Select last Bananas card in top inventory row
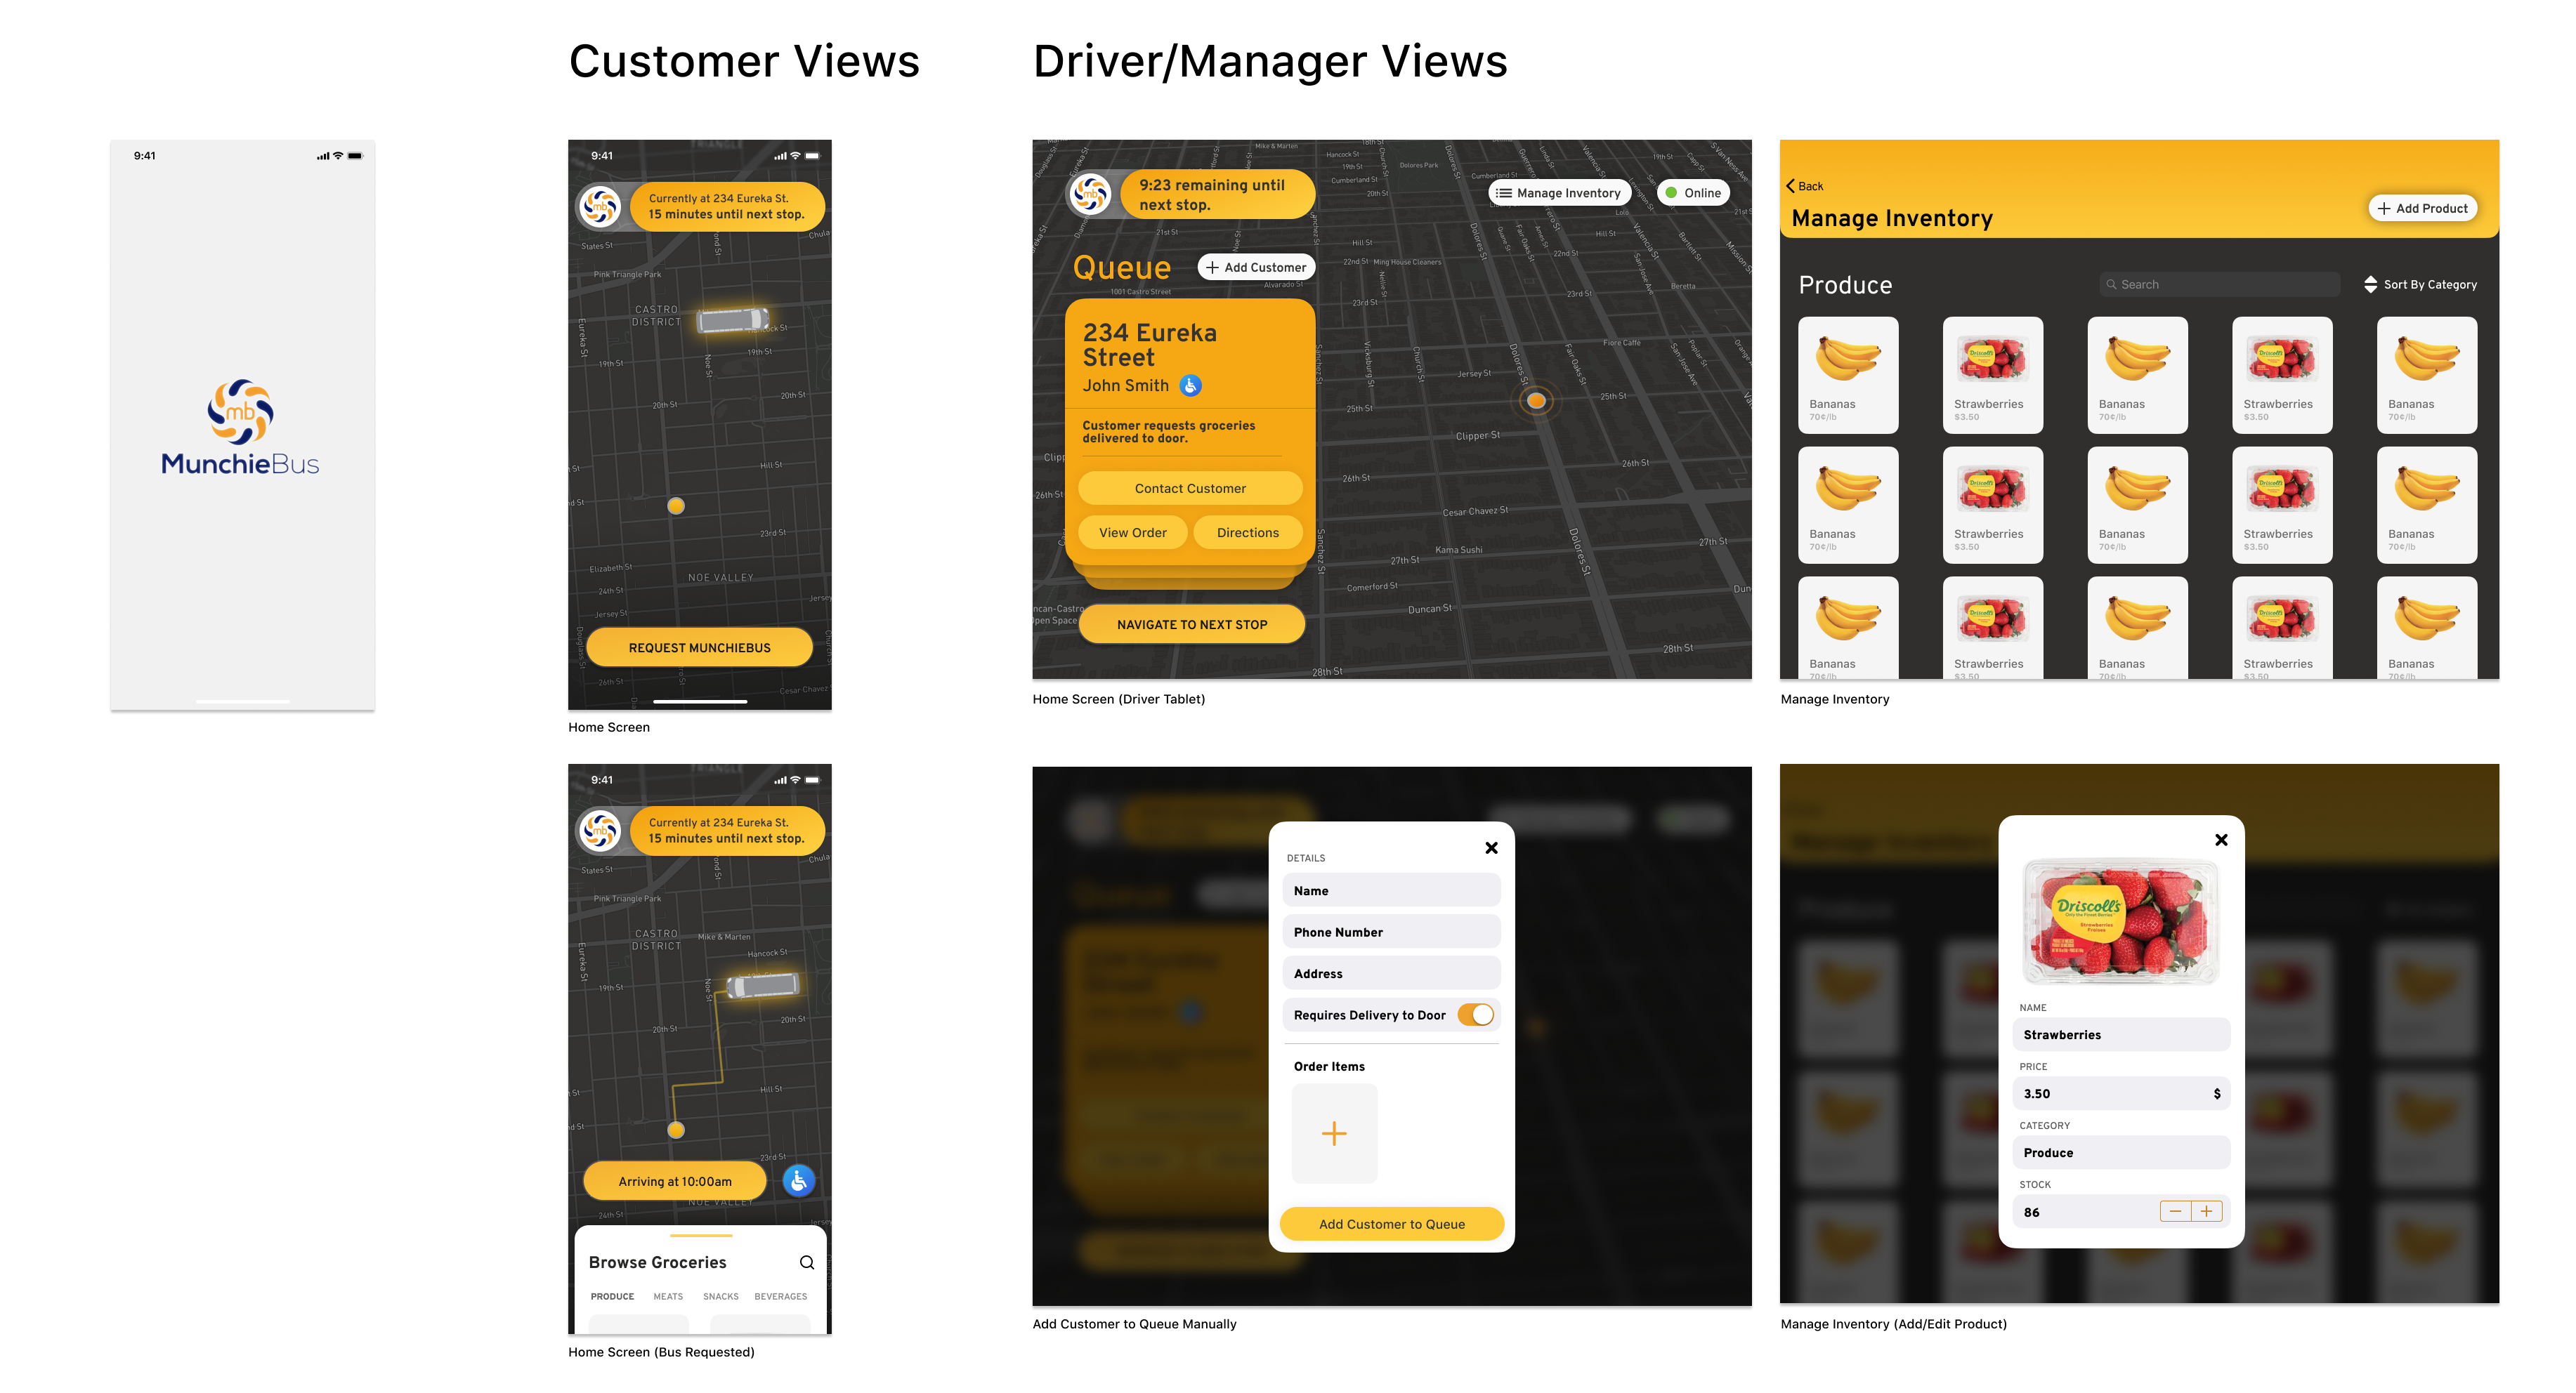2576x1393 pixels. tap(2427, 375)
